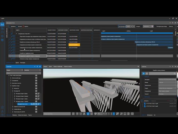Click the link icon on the highlighted tree row

click(x=39, y=104)
